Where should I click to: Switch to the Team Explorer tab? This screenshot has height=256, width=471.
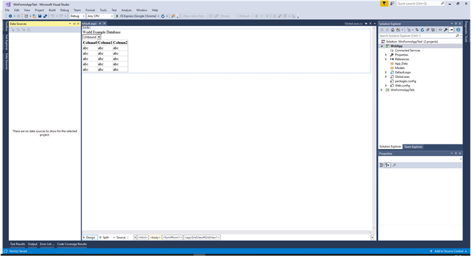coord(413,146)
